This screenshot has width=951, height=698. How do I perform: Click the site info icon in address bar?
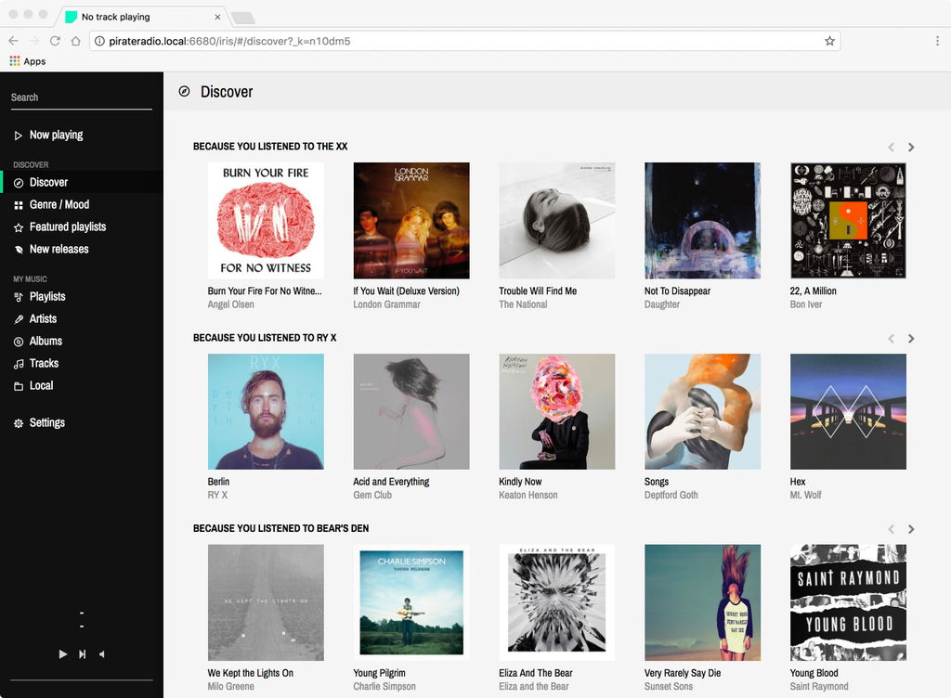(99, 41)
